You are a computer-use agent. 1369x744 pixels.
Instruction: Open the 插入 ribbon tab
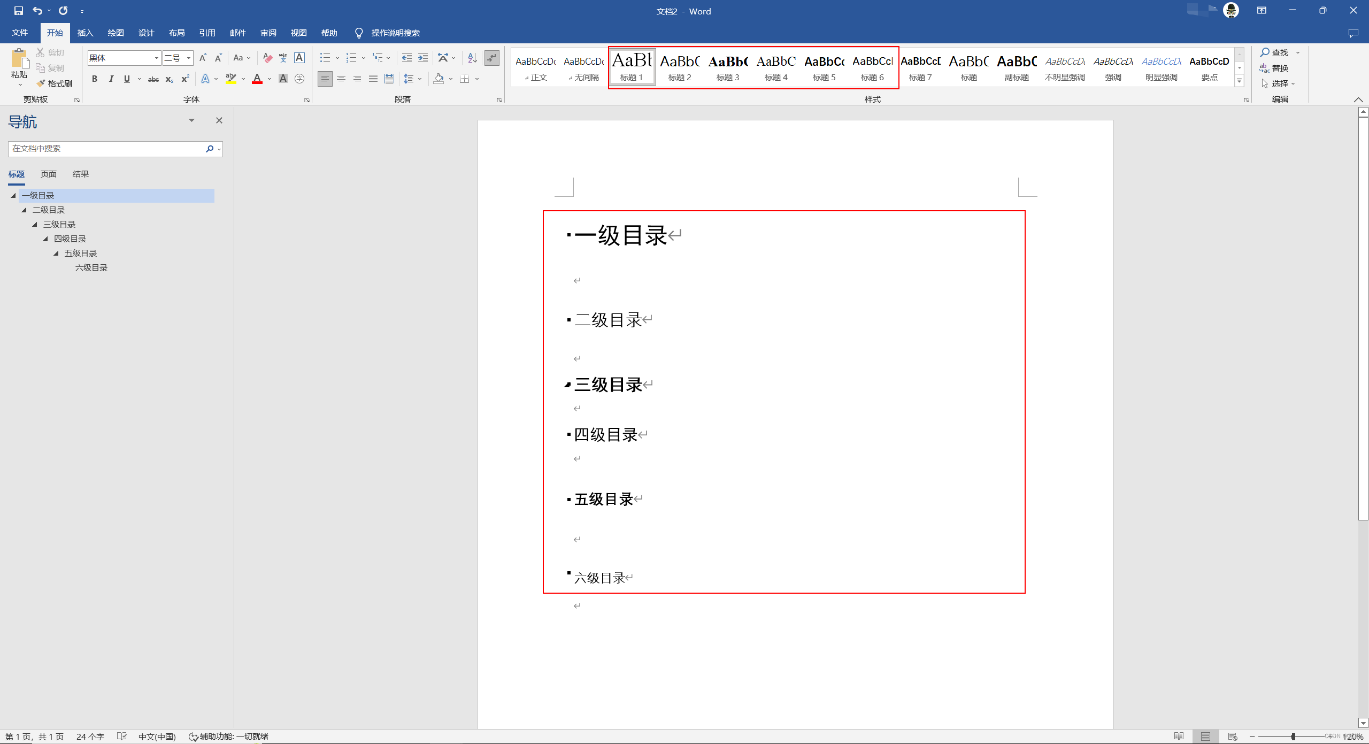click(x=85, y=33)
